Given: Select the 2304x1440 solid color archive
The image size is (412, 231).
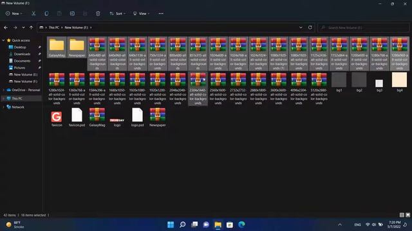Looking at the screenshot, I should (198, 89).
